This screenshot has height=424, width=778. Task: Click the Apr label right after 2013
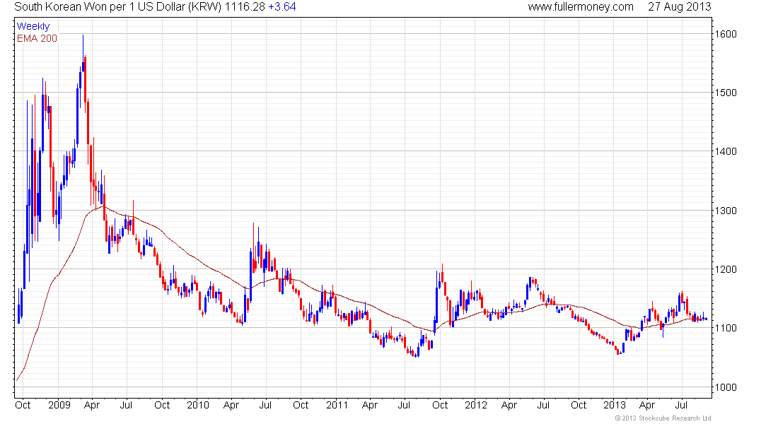[647, 405]
